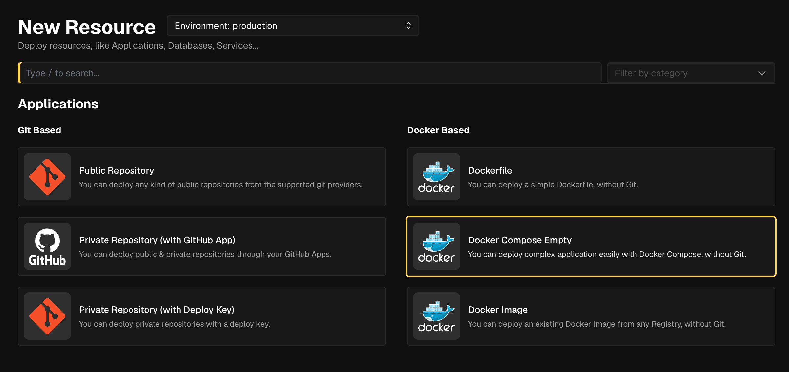Click the Git icon of Private Repository (with Deploy Key)
789x372 pixels.
(47, 316)
